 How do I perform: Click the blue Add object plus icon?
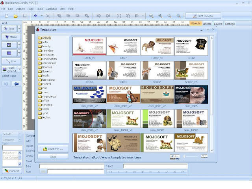pyautogui.click(x=35, y=16)
